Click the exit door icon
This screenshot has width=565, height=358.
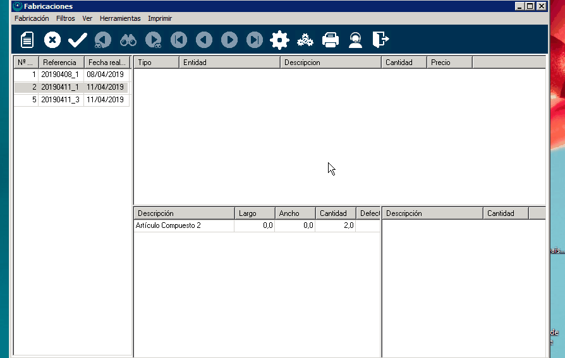click(380, 40)
